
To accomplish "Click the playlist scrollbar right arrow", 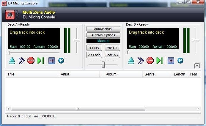I will click(198, 109).
